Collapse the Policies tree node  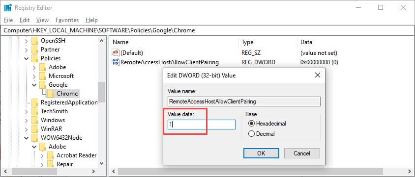click(27, 58)
